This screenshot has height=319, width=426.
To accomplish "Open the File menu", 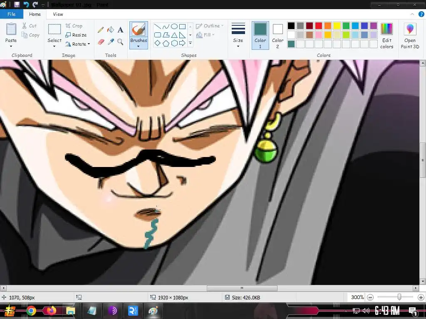I will (11, 14).
